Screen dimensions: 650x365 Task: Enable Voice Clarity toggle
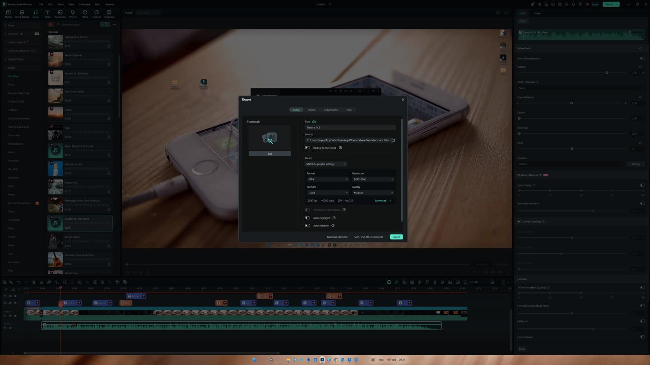tap(642, 185)
